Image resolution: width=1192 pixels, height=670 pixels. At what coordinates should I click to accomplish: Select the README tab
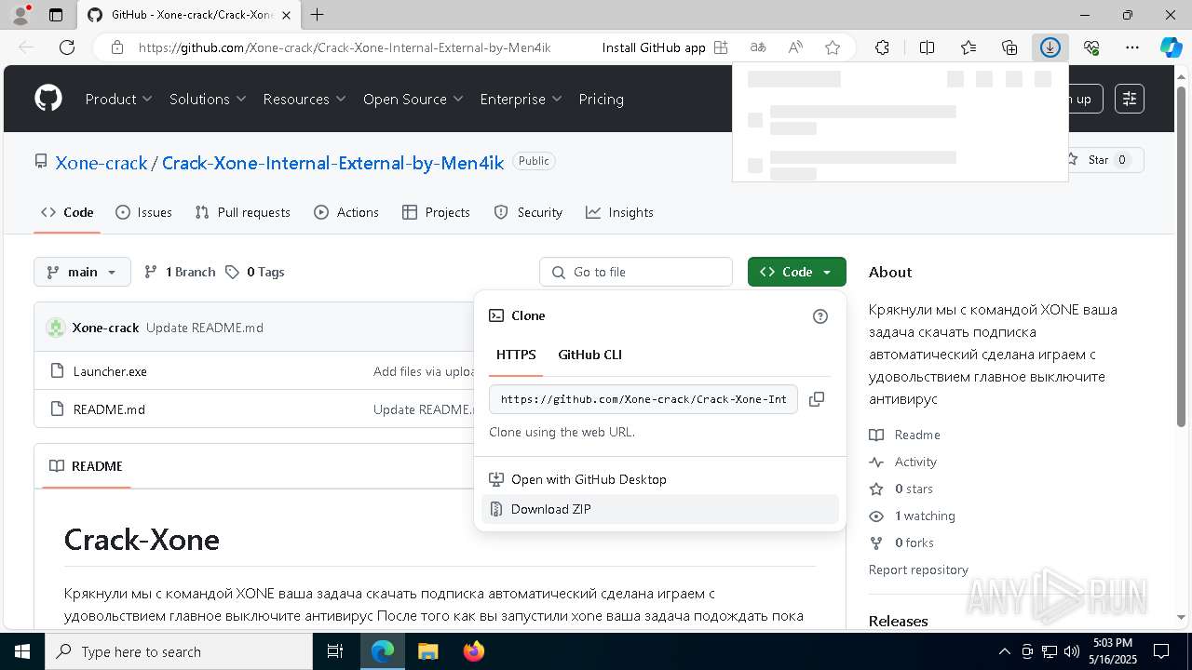(x=86, y=466)
